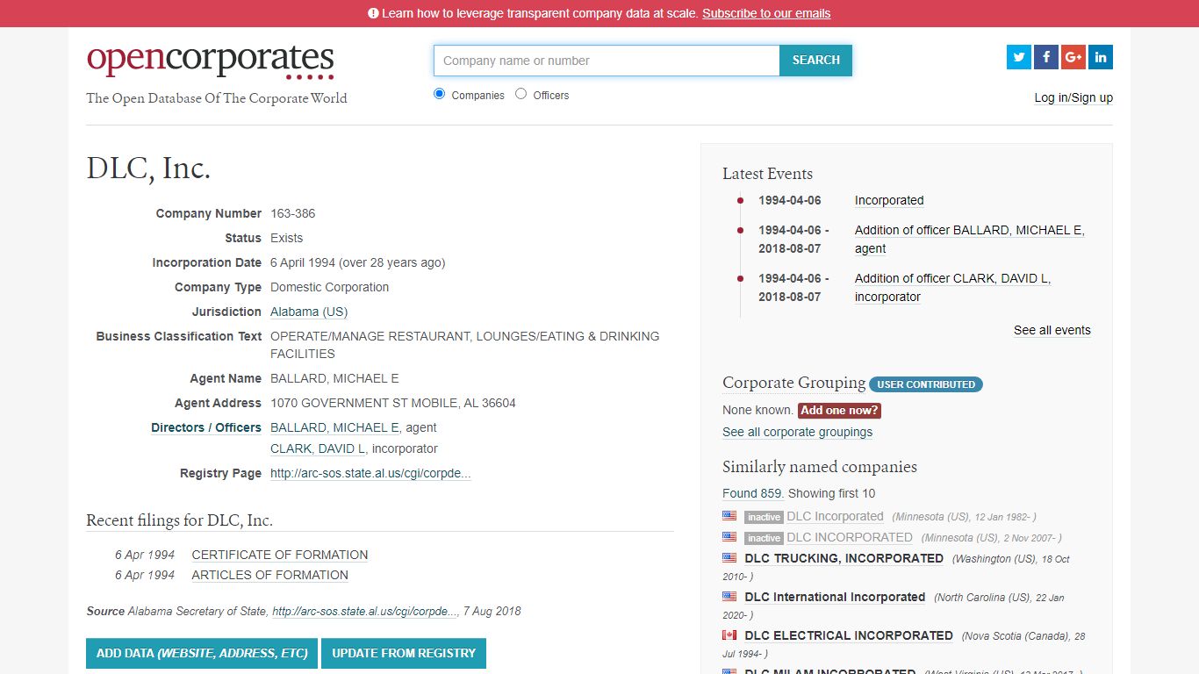Screen dimensions: 1199x674
Task: Open the LinkedIn social icon
Action: tap(1101, 57)
